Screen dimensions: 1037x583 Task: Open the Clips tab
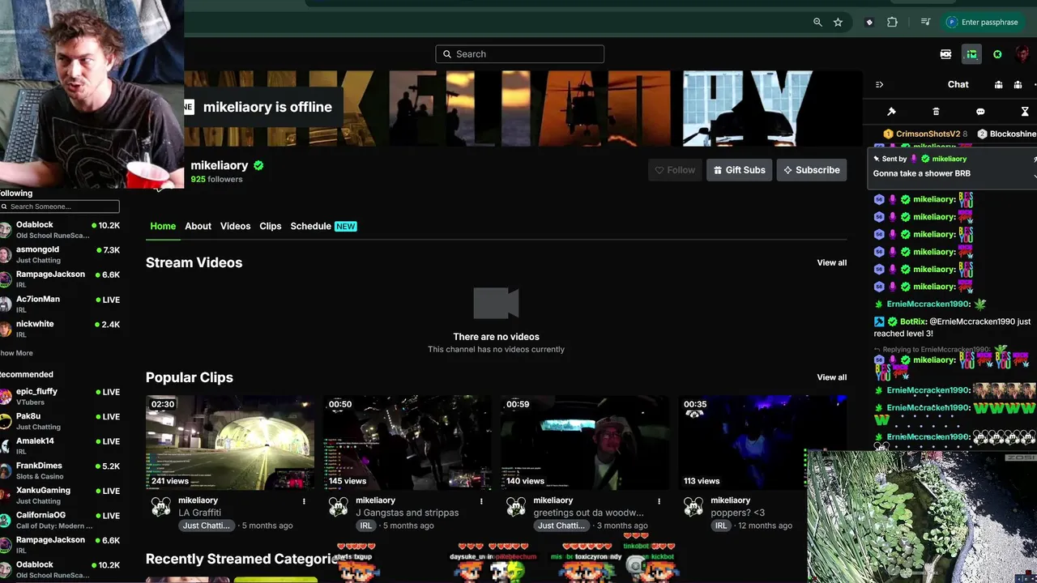point(271,226)
